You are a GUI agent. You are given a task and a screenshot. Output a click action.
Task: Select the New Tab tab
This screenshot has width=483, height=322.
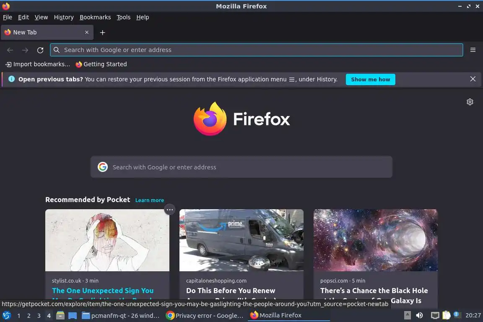click(x=47, y=32)
